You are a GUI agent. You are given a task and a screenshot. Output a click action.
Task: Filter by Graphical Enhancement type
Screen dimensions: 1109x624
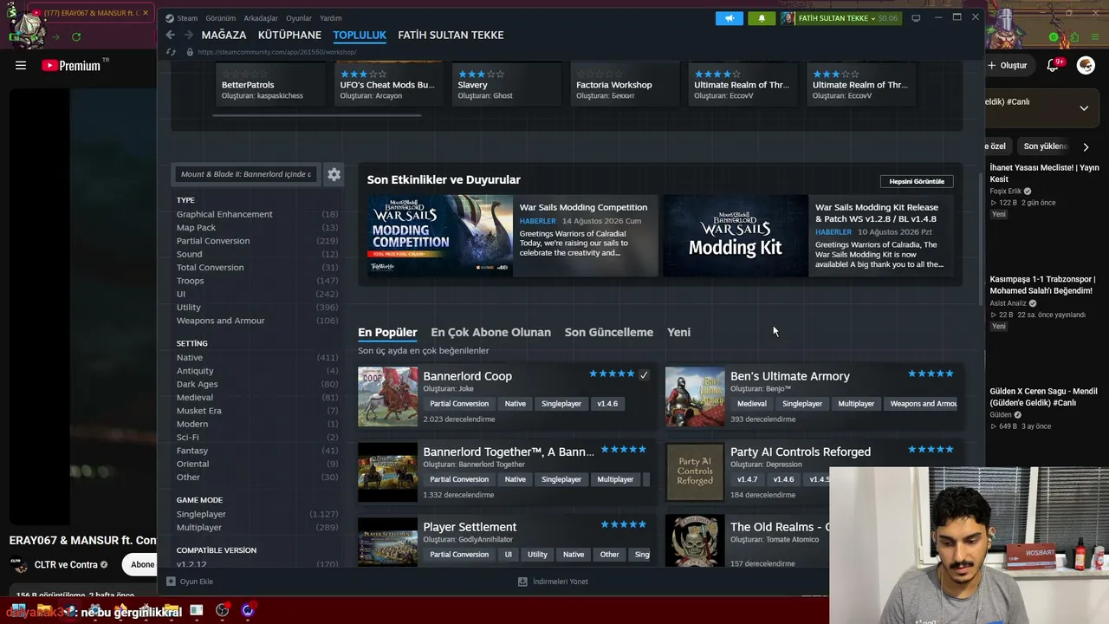224,214
